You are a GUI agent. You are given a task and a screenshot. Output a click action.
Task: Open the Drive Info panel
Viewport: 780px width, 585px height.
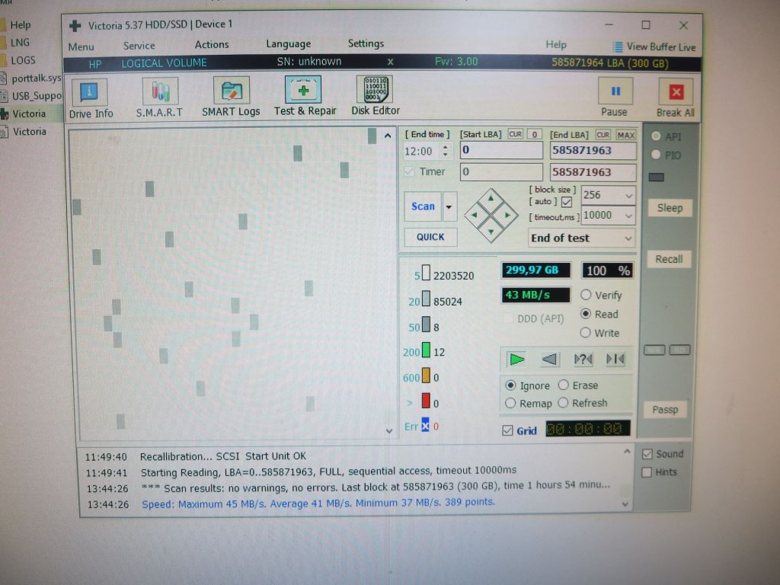(x=91, y=98)
